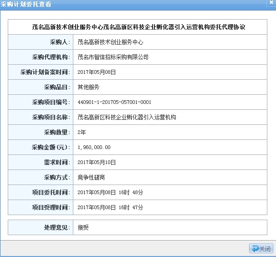Click the agreement title header in the table
This screenshot has width=276, height=257.
[x=139, y=27]
